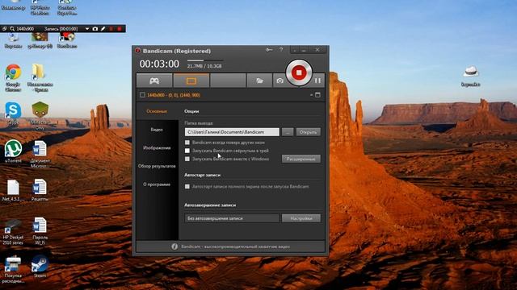Open Google Chrome desktop icon
Image resolution: width=517 pixels, height=290 pixels.
point(13,77)
